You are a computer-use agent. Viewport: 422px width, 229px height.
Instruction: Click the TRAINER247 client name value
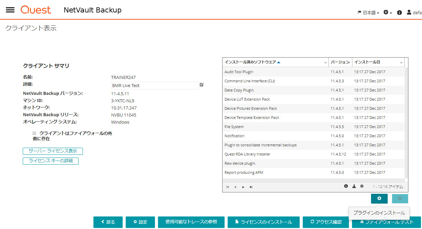123,77
